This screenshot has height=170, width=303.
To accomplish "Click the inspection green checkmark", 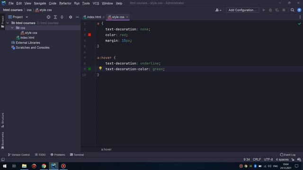I will [299, 24].
